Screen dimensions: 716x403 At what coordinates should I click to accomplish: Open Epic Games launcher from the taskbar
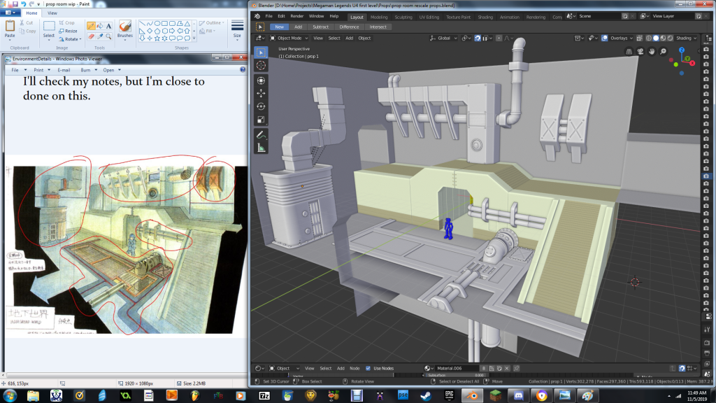[450, 395]
